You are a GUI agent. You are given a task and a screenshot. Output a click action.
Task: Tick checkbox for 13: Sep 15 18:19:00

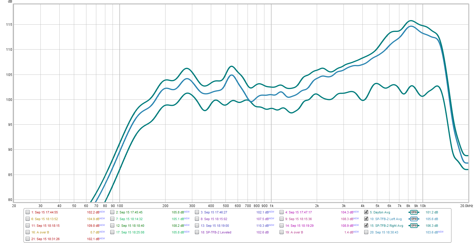point(197,225)
